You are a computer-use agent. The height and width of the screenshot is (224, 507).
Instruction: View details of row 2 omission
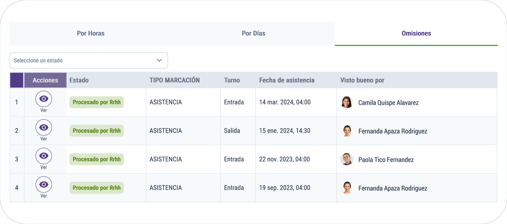pyautogui.click(x=44, y=128)
